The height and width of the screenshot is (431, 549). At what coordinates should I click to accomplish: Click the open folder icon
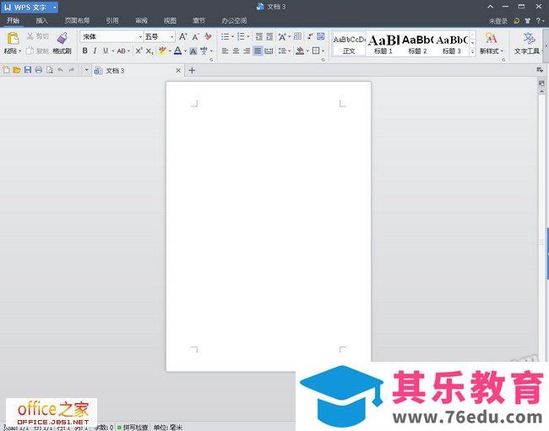point(16,70)
